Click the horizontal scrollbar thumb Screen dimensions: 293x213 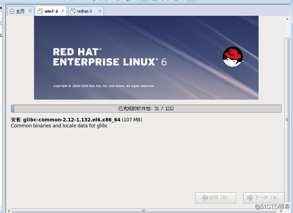(144, 211)
